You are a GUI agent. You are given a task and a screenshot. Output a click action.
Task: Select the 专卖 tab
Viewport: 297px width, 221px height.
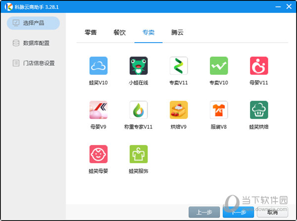148,32
